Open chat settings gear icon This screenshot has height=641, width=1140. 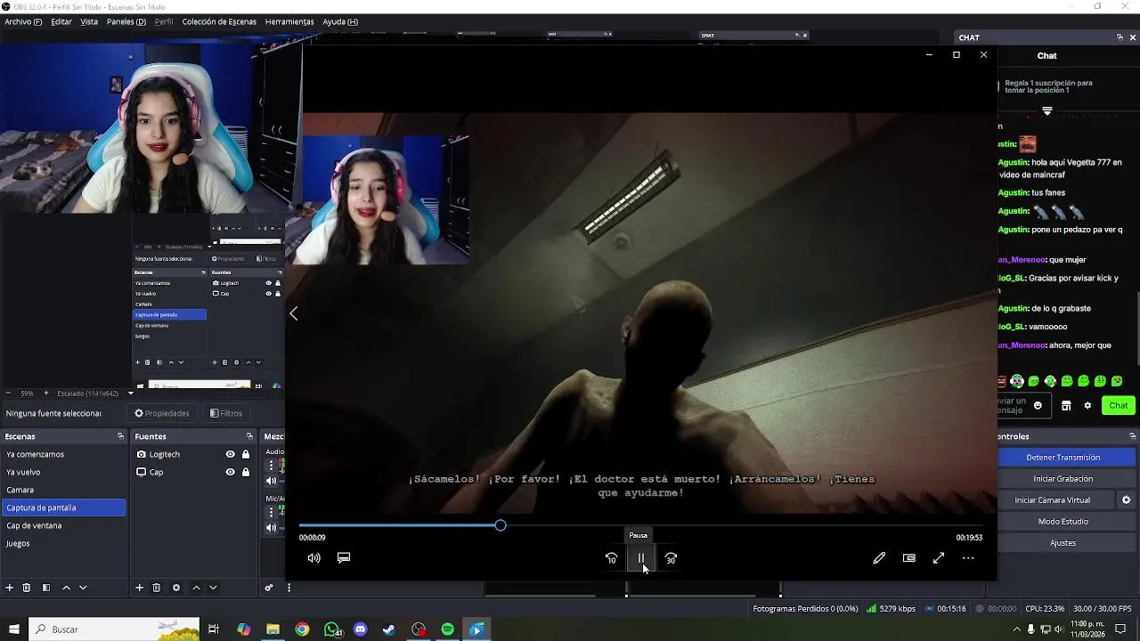(1087, 406)
